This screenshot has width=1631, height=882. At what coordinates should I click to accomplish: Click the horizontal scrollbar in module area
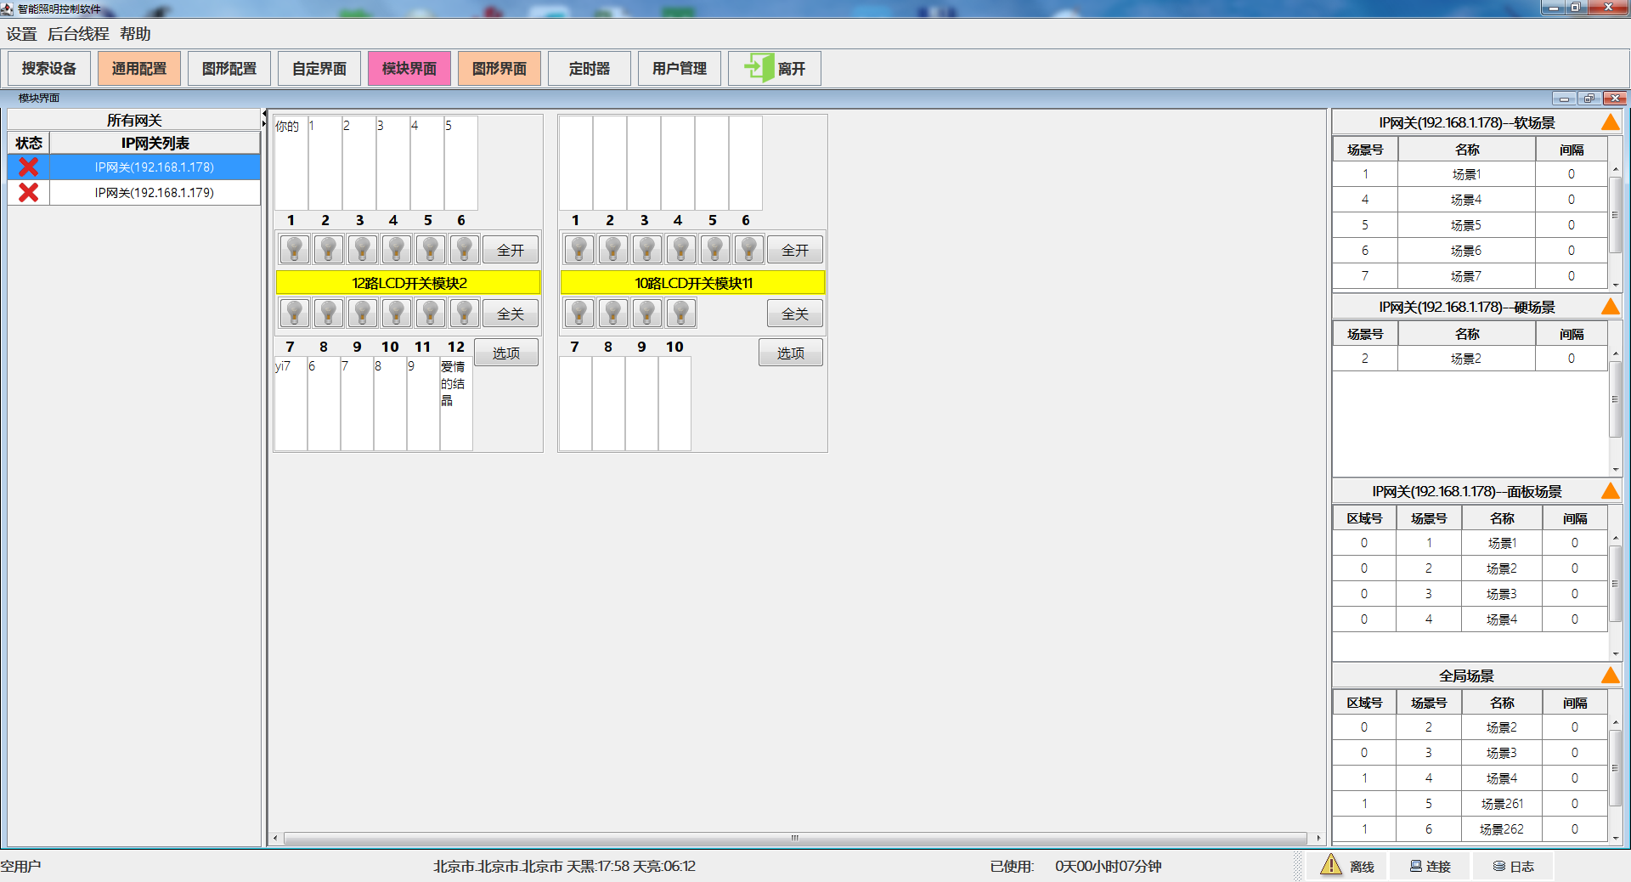point(794,838)
